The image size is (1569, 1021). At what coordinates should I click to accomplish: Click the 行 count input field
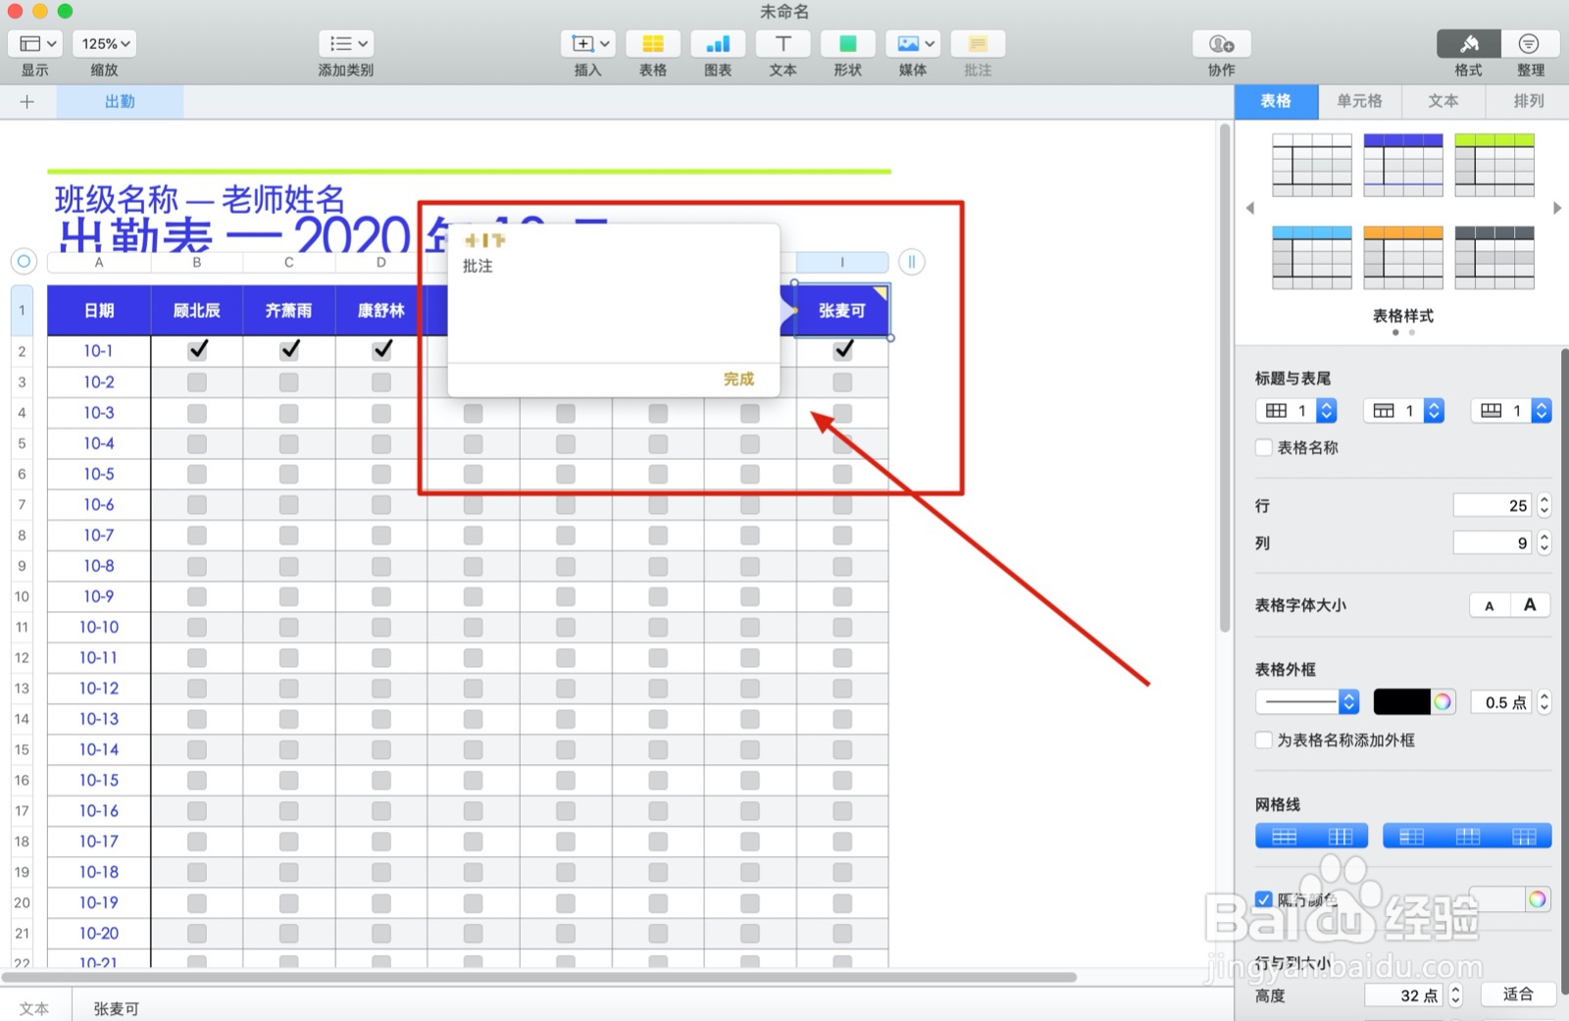coord(1493,505)
